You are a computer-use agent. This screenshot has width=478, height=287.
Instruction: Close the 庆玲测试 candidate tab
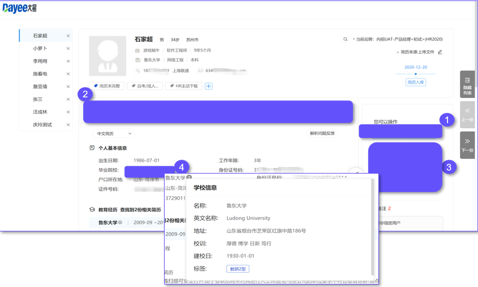[68, 125]
